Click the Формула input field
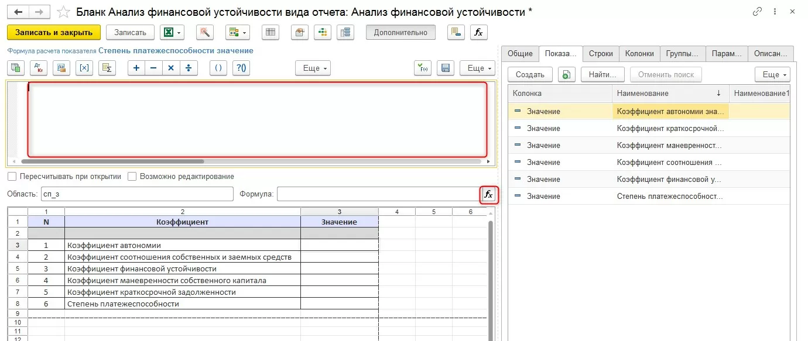Image resolution: width=808 pixels, height=341 pixels. click(378, 194)
